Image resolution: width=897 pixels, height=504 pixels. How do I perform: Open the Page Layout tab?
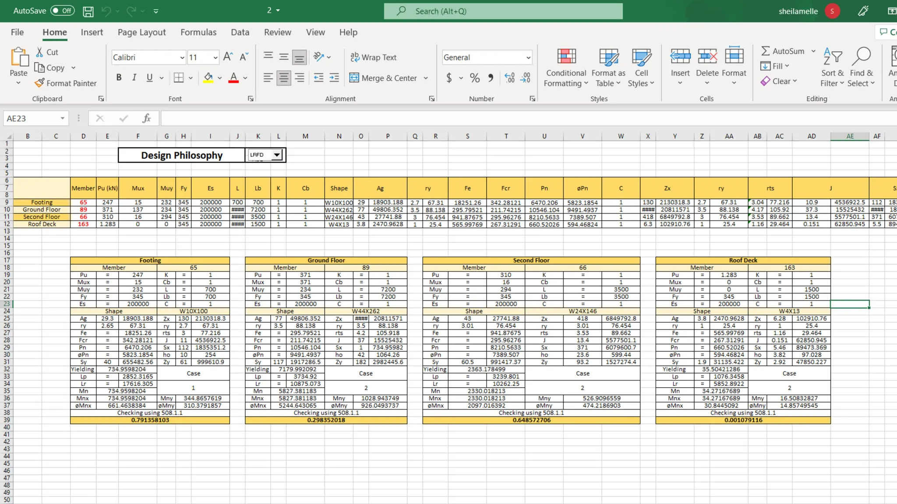pyautogui.click(x=141, y=32)
